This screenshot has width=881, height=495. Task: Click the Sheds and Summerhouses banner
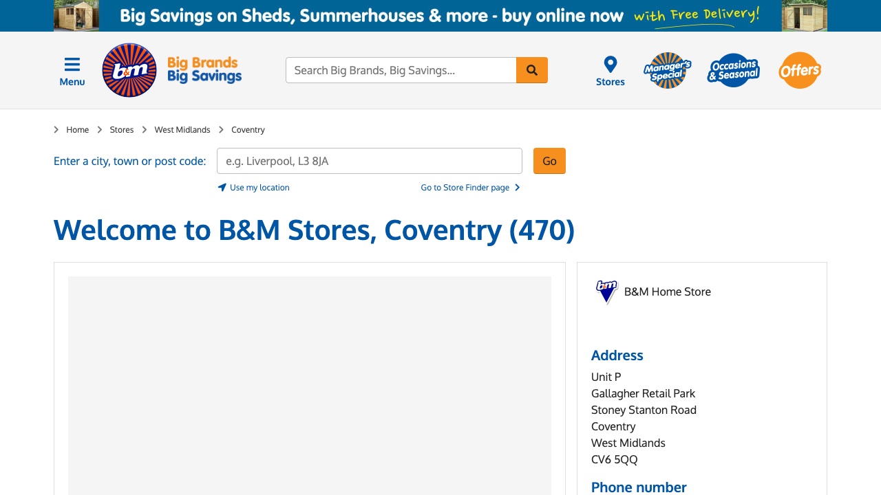(x=440, y=15)
